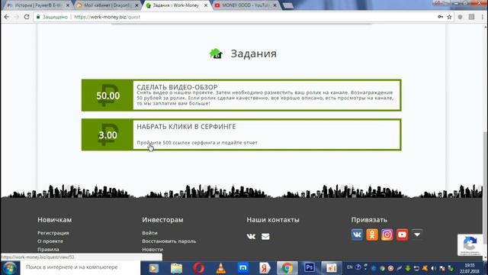The height and width of the screenshot is (275, 488).
Task: Open the Правила footer link
Action: tap(48, 250)
